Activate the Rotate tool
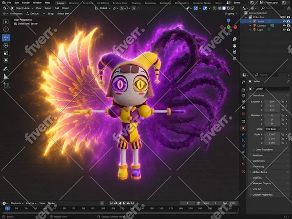 6,45
